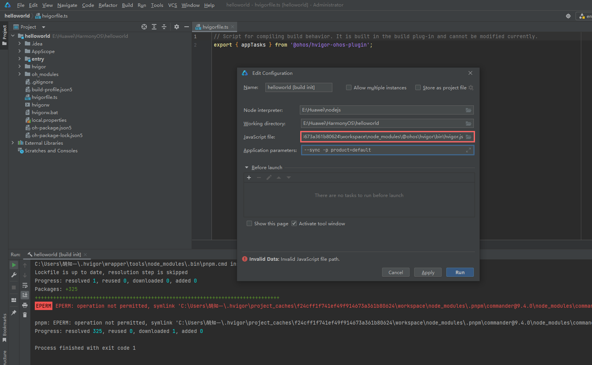
Task: Pin the Run tab
Action: (x=14, y=313)
